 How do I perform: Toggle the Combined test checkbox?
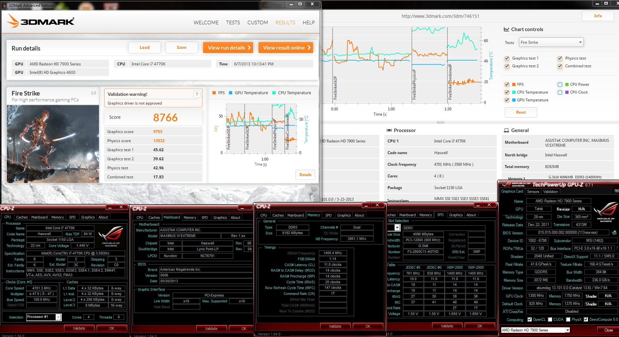coord(560,66)
